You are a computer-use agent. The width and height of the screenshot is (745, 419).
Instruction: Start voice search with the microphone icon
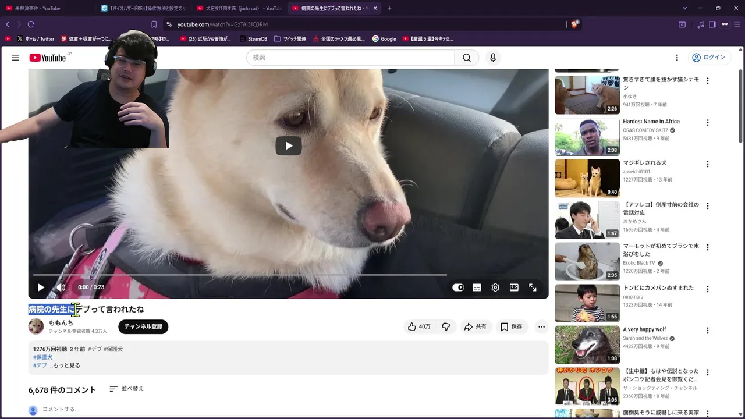pyautogui.click(x=493, y=58)
